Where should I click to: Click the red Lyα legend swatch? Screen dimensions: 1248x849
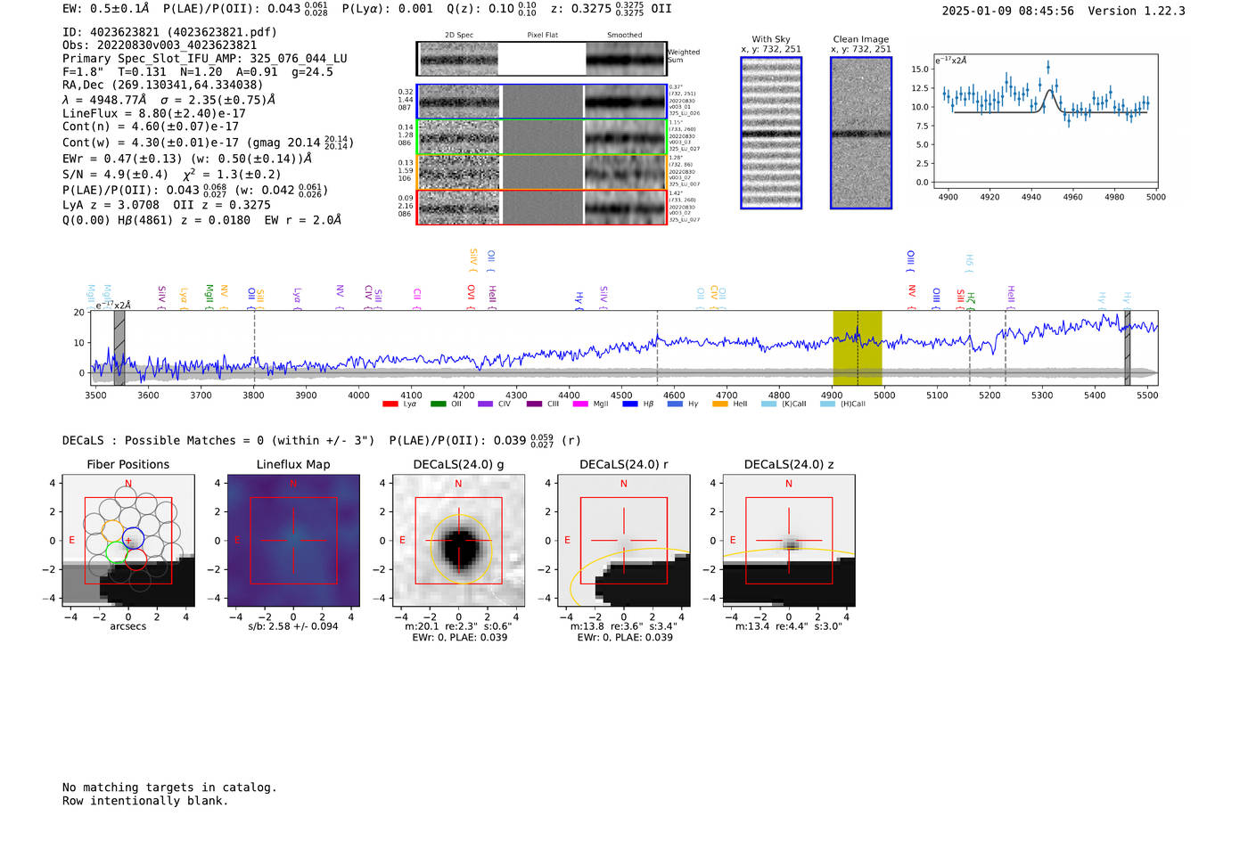pos(390,404)
